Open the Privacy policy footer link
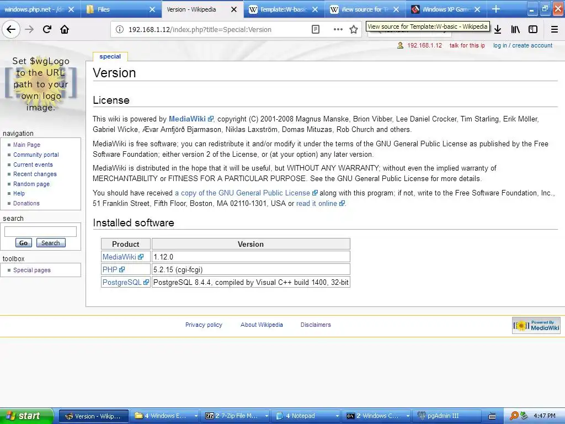Image resolution: width=565 pixels, height=424 pixels. point(204,325)
